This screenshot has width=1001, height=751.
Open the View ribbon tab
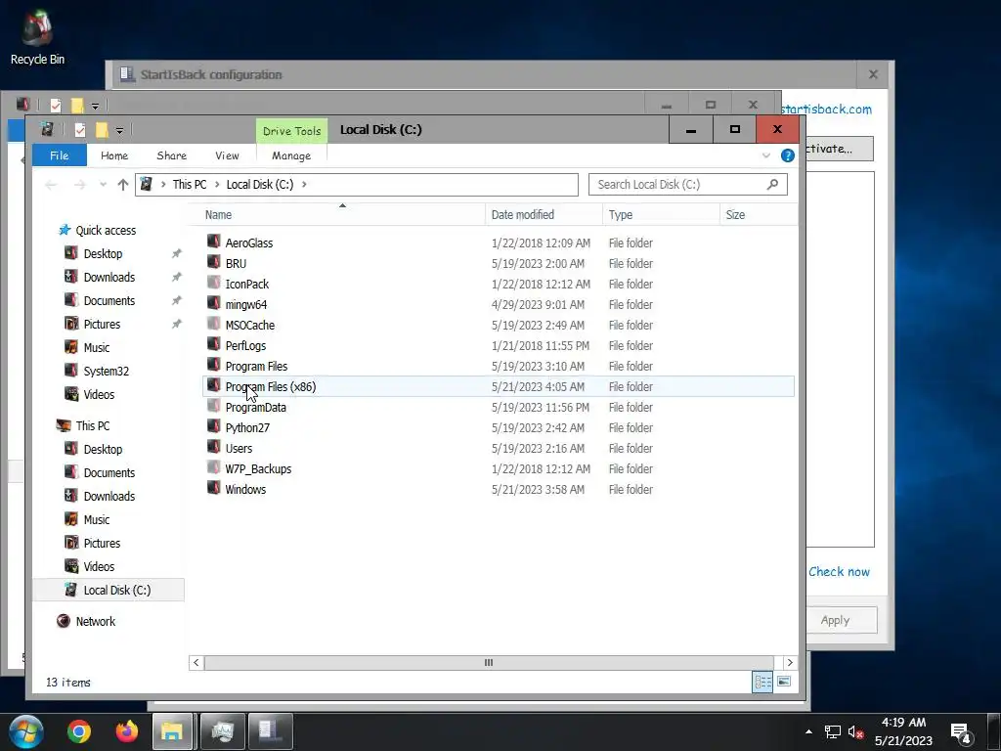click(x=227, y=155)
